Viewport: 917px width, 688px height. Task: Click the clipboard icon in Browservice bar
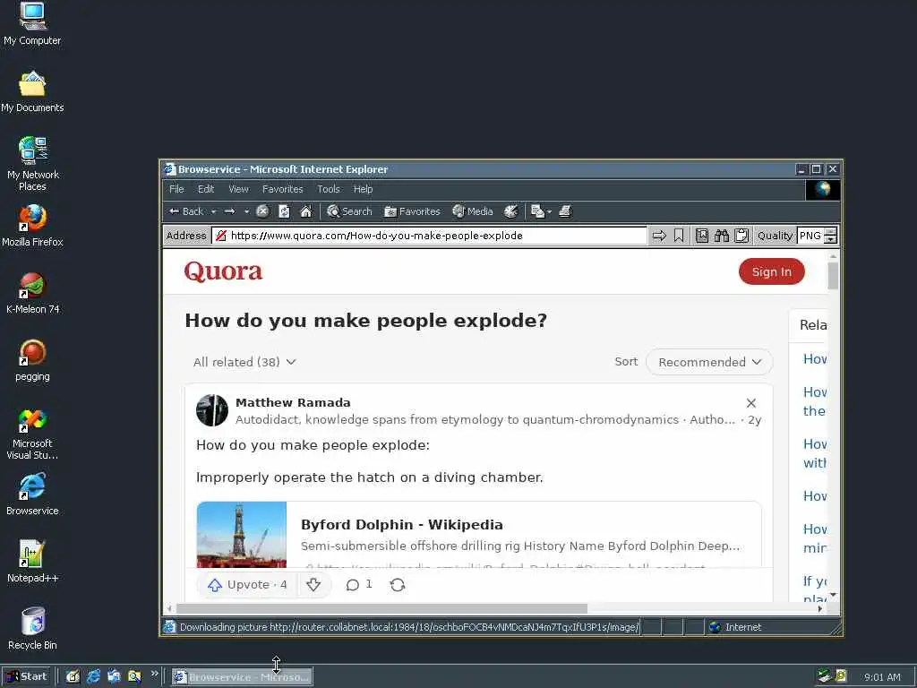[x=741, y=236]
